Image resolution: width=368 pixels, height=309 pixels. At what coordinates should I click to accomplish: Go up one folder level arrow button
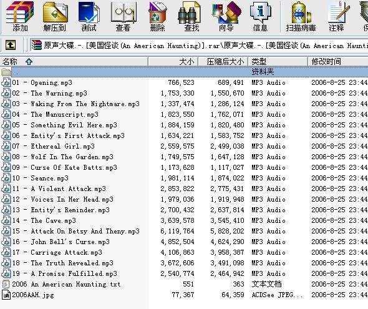coord(11,45)
